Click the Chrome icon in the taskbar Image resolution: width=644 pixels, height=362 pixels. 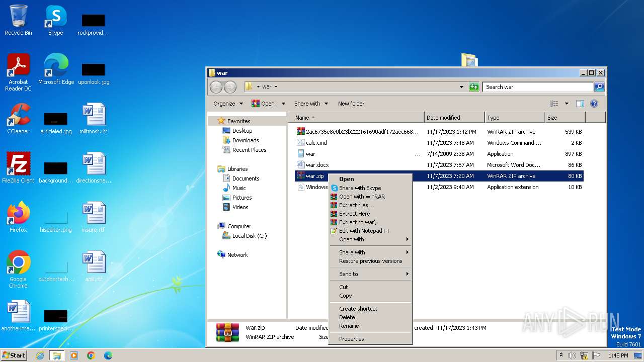[91, 355]
